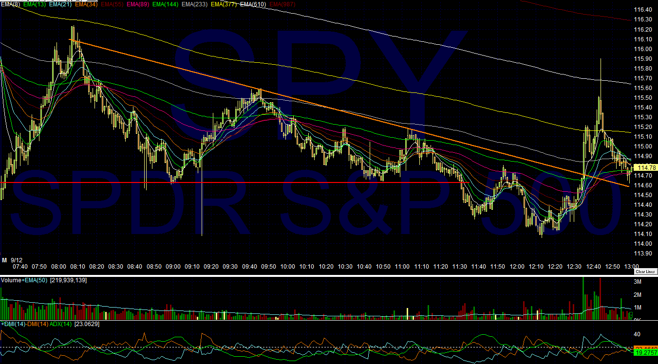Click the 113.90 price axis label
This screenshot has width=658, height=364.
643,253
